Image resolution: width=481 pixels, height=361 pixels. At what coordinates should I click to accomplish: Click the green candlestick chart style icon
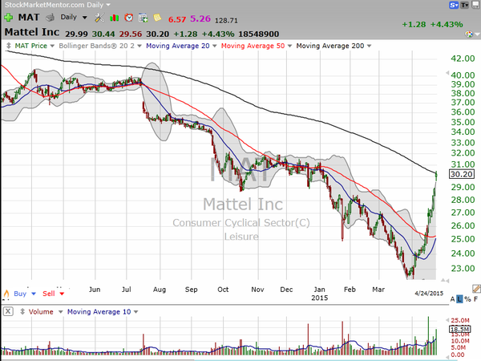point(115,18)
